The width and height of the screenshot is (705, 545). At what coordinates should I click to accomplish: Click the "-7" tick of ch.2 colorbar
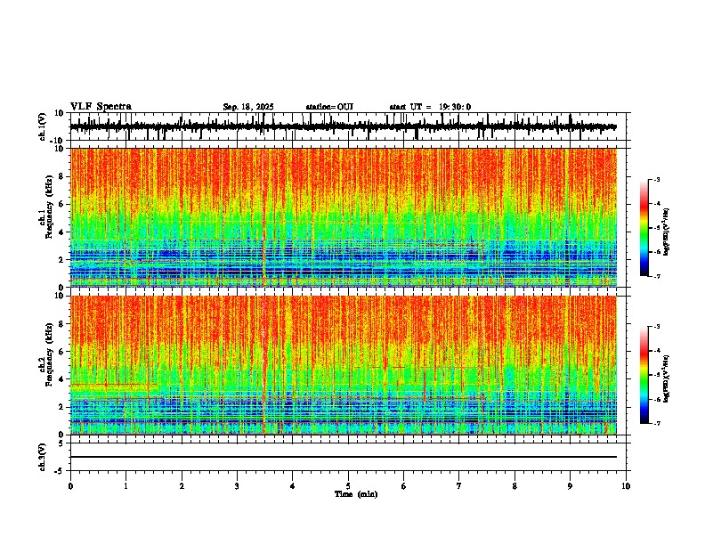[x=657, y=423]
